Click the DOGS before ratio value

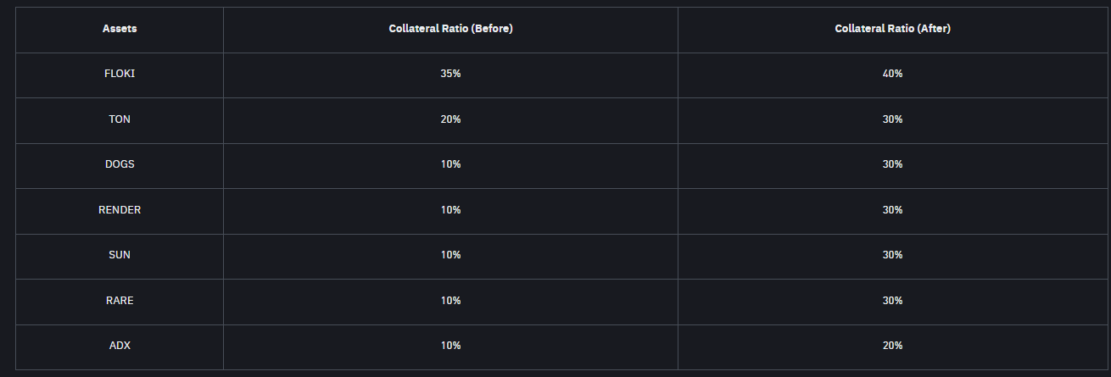450,164
